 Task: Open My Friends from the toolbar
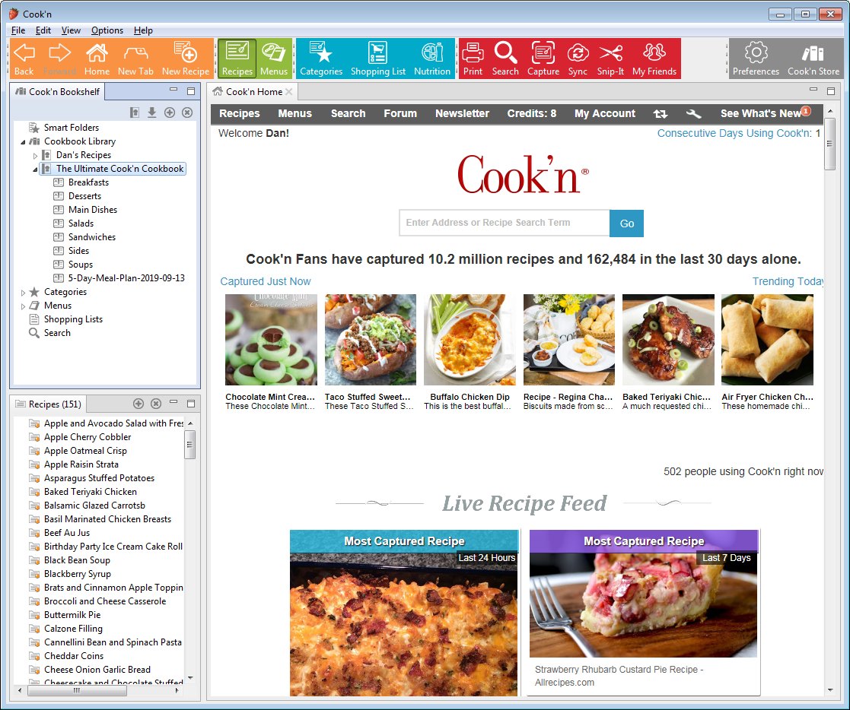pyautogui.click(x=654, y=59)
